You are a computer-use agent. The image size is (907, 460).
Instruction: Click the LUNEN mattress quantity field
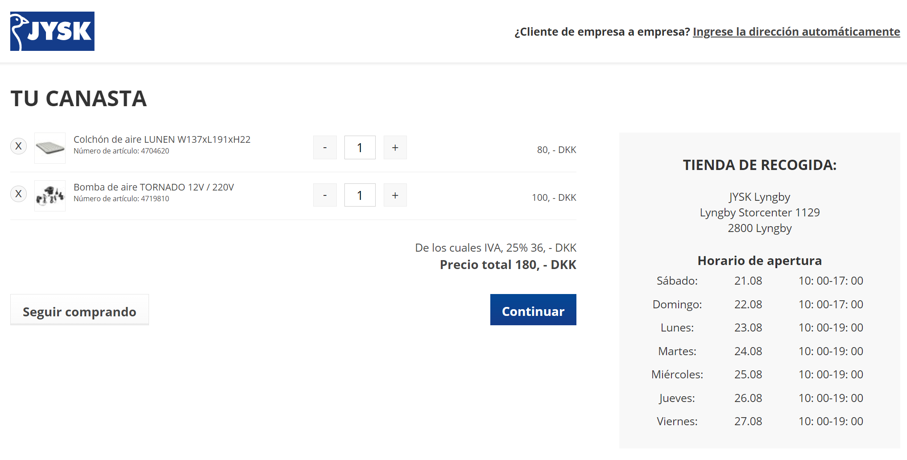[360, 148]
